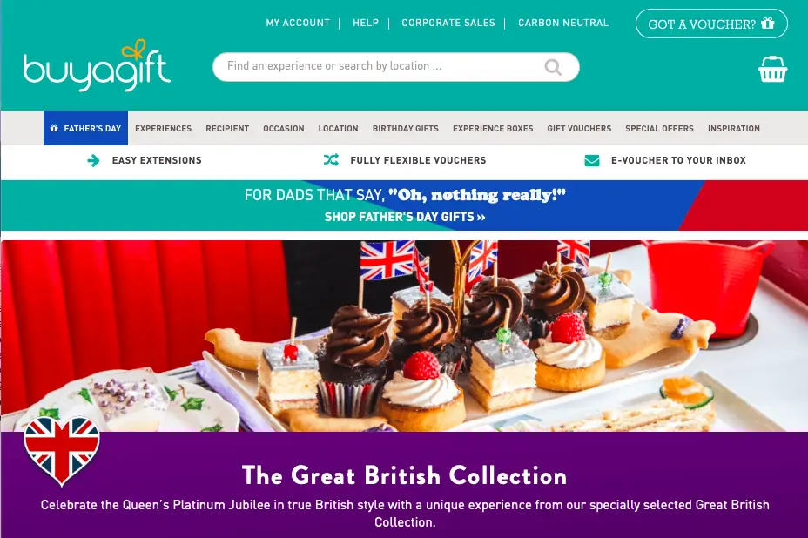Click the buyagift logo
The height and width of the screenshot is (538, 808).
tap(97, 66)
